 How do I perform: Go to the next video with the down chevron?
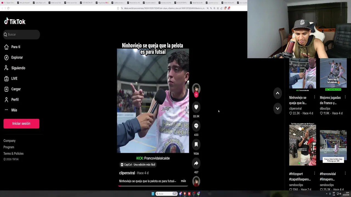click(278, 109)
